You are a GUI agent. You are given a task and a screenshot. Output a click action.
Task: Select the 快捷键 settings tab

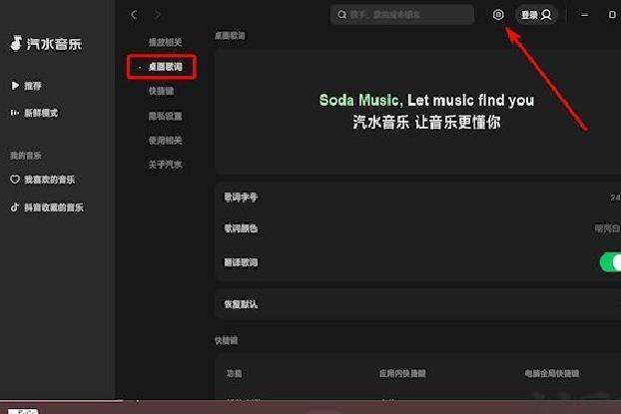click(161, 91)
